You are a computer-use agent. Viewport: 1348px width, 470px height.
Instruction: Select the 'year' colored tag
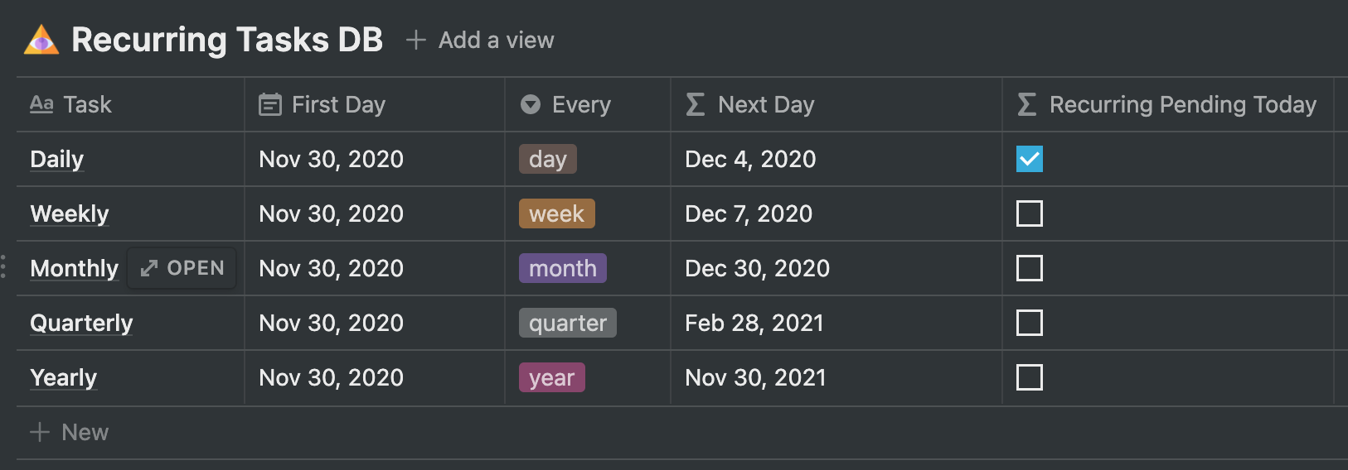(x=551, y=377)
